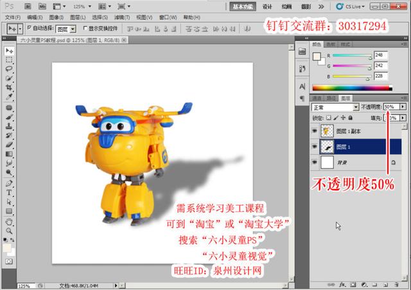Viewport: 411px width, 290px height.
Task: Select the Dodge tool
Action: point(9,172)
